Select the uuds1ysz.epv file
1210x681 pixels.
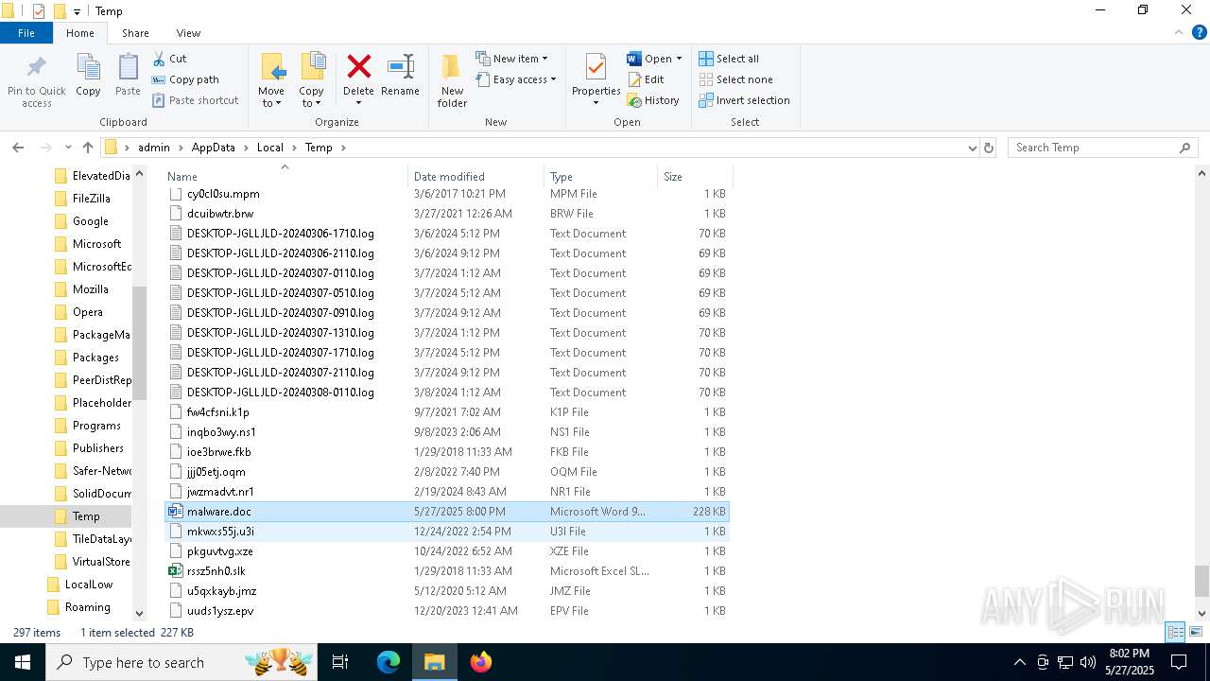pos(446,611)
